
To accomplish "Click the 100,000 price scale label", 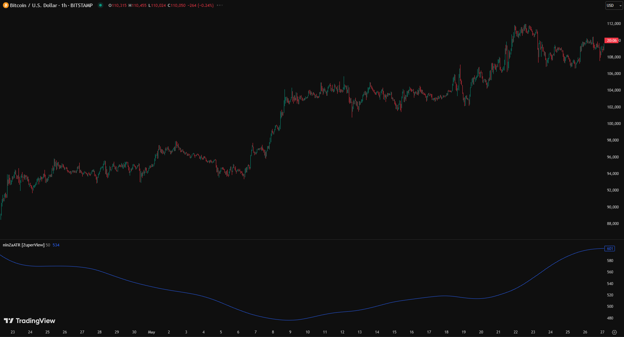I will tap(614, 124).
